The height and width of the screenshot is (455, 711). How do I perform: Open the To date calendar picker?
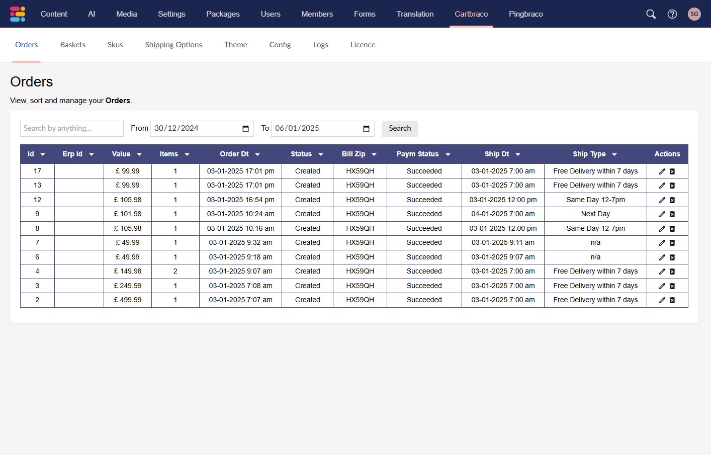coord(366,129)
